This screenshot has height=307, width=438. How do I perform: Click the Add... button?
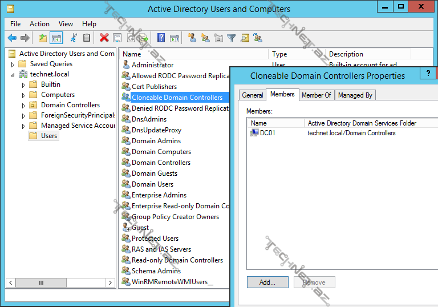(x=267, y=282)
